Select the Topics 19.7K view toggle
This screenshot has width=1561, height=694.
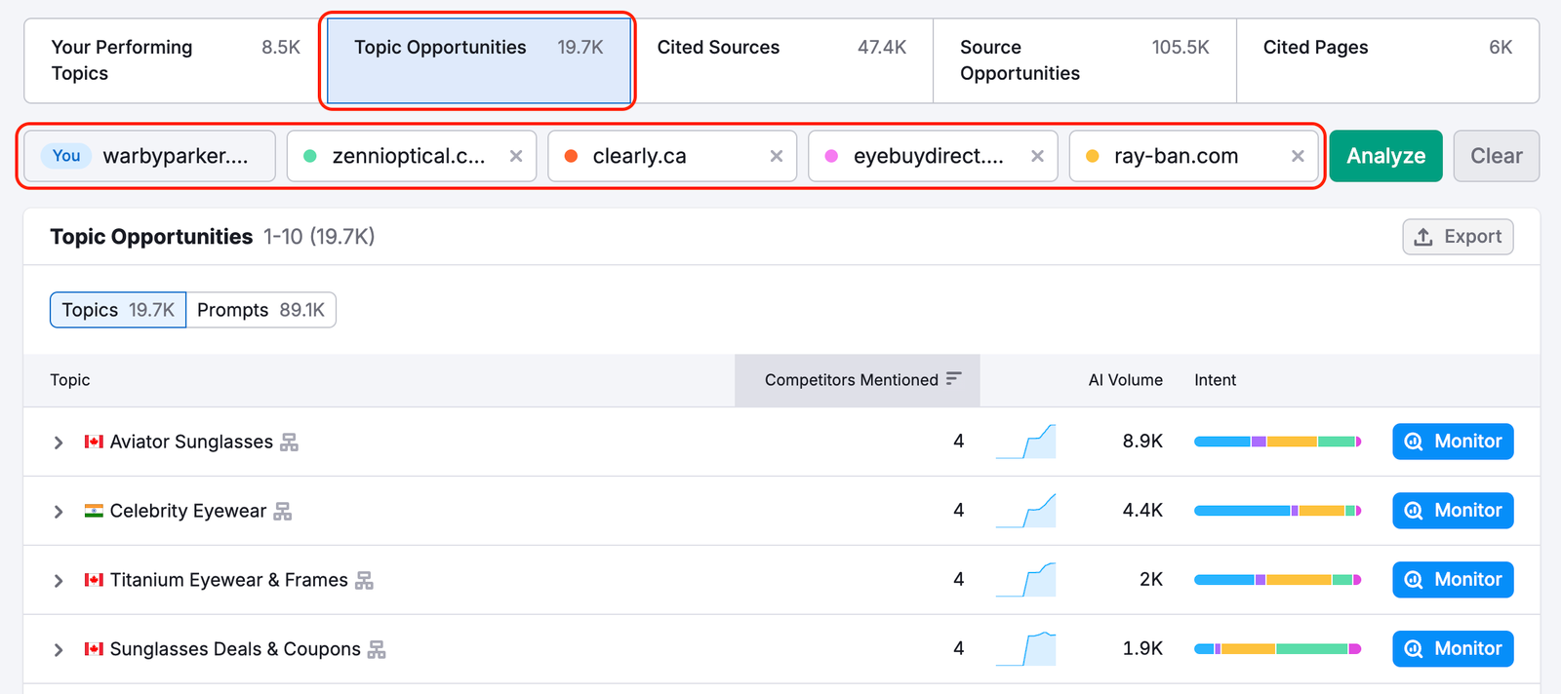click(x=118, y=310)
